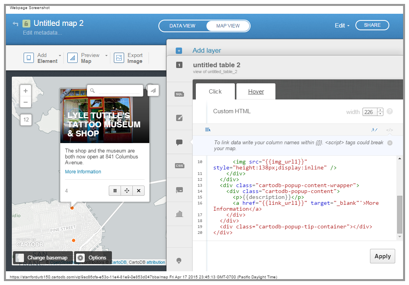Click the fields list icon above the editor
The image size is (409, 285).
(x=208, y=130)
